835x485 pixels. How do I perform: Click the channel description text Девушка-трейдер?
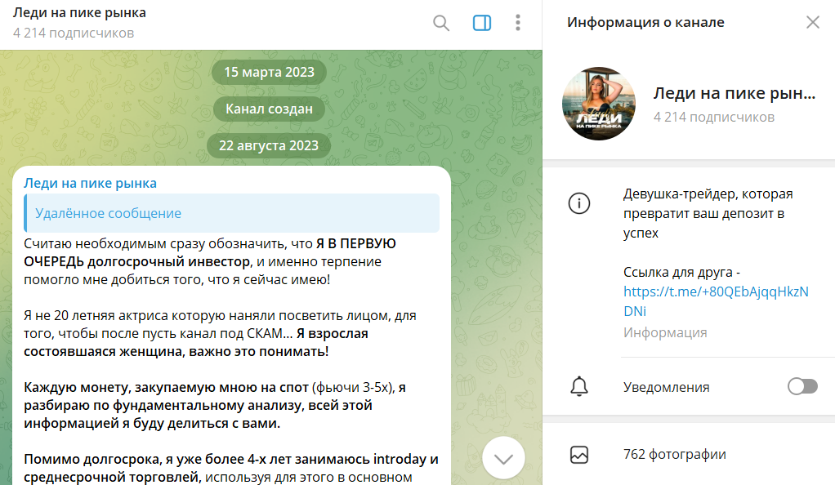[x=708, y=213]
